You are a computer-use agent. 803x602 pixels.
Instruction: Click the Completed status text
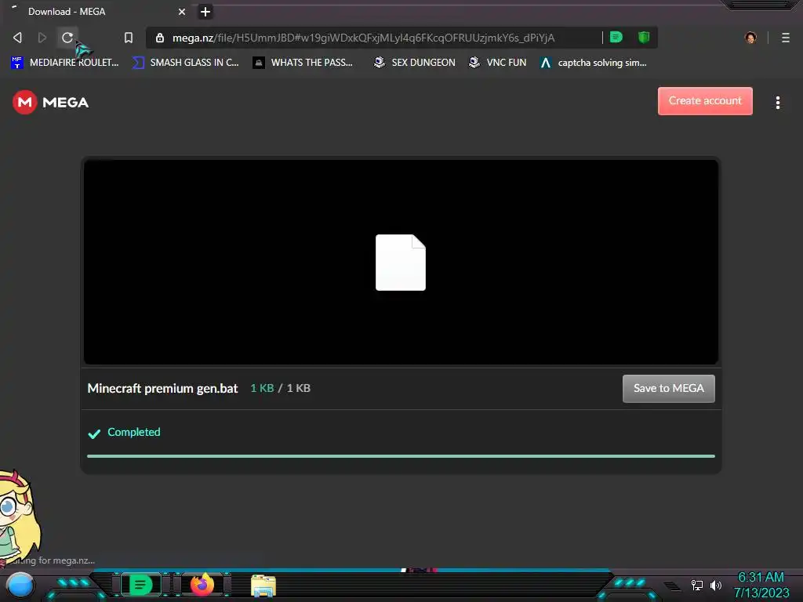[133, 432]
